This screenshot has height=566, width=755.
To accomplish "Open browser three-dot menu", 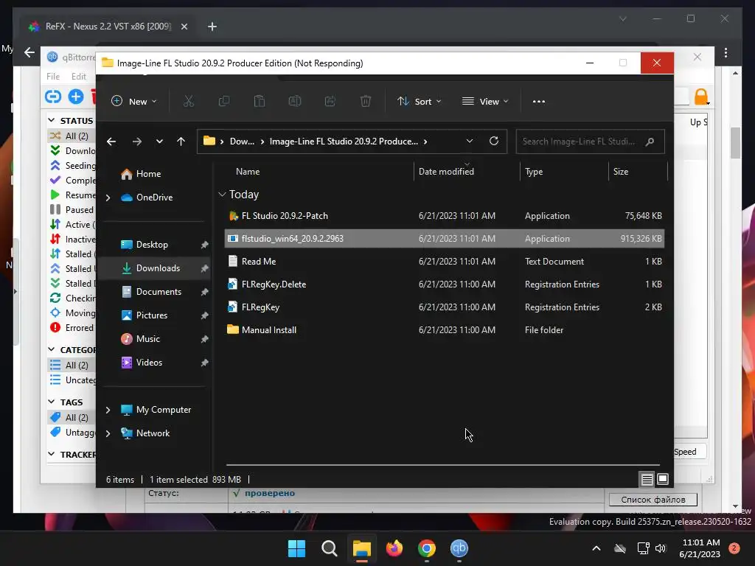I will click(x=726, y=52).
